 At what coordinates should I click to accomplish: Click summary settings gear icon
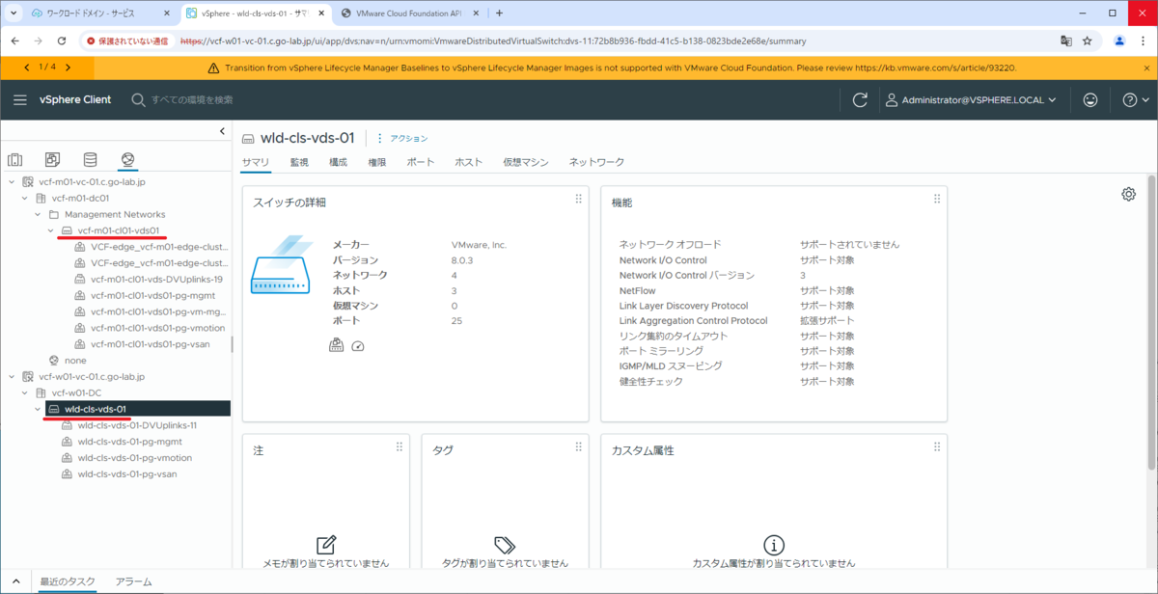pyautogui.click(x=1128, y=194)
